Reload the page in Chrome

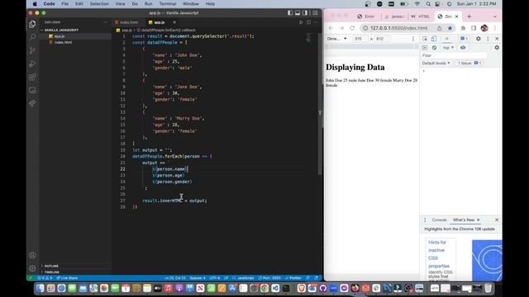(352, 28)
